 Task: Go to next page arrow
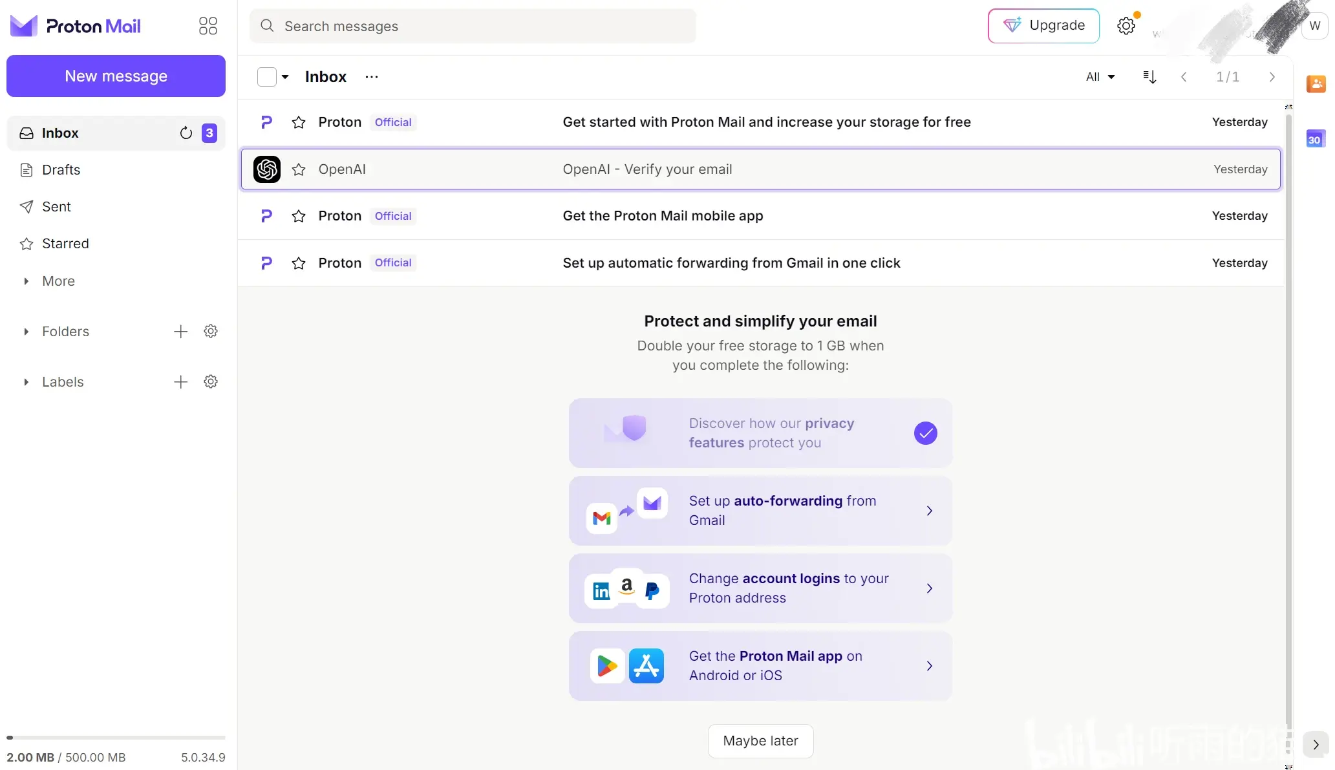1272,77
